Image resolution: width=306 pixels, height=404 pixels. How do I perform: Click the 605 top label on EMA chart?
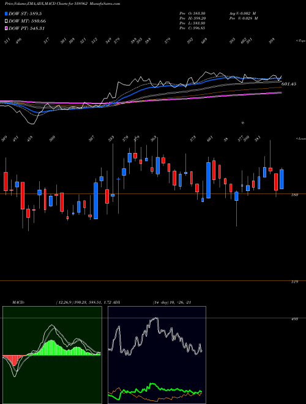tap(205, 41)
